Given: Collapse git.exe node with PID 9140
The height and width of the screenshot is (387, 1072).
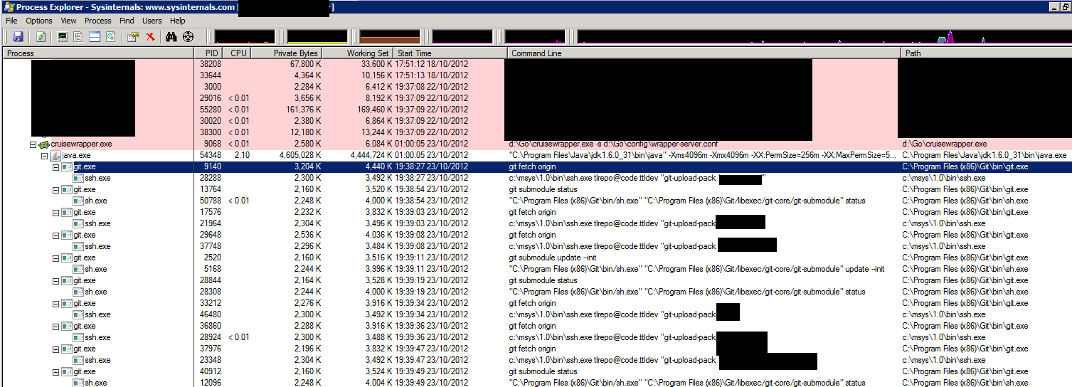Looking at the screenshot, I should pos(55,166).
